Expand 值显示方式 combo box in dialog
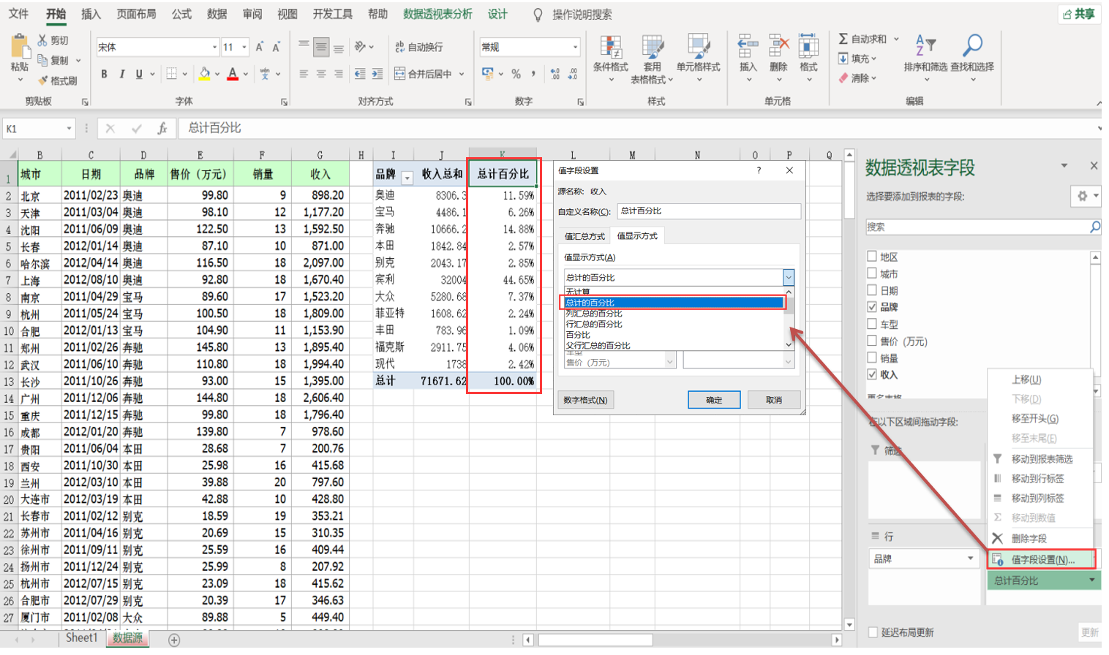 tap(788, 277)
